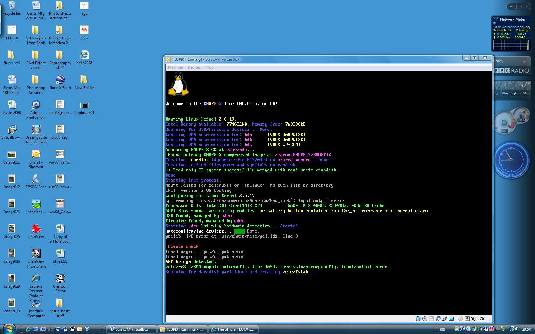
Task: Select the Pixel Perfect videos folder
Action: pyautogui.click(x=36, y=60)
